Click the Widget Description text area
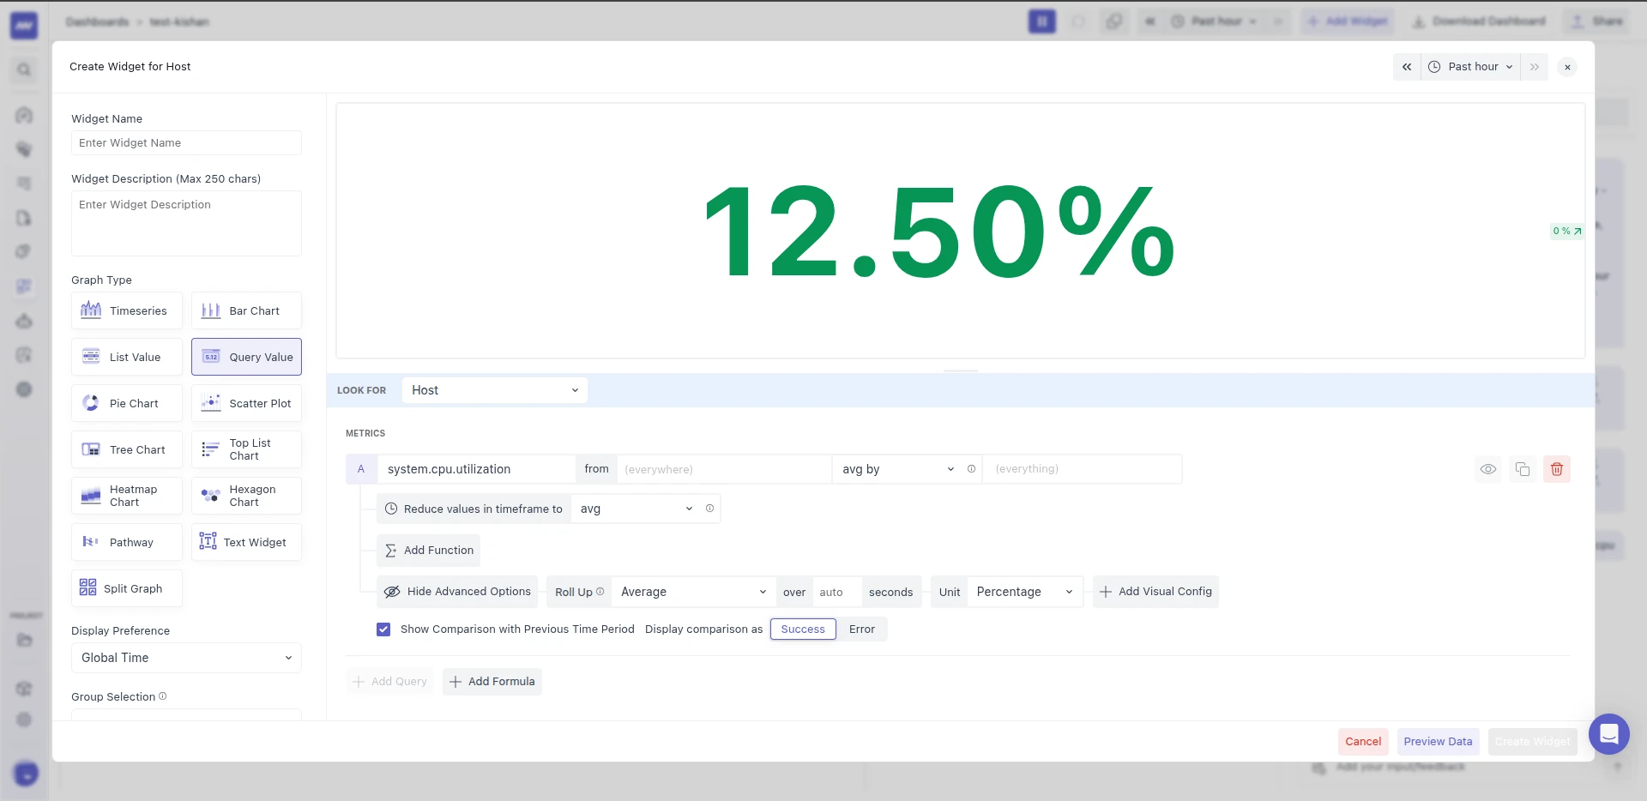This screenshot has width=1647, height=801. tap(186, 223)
